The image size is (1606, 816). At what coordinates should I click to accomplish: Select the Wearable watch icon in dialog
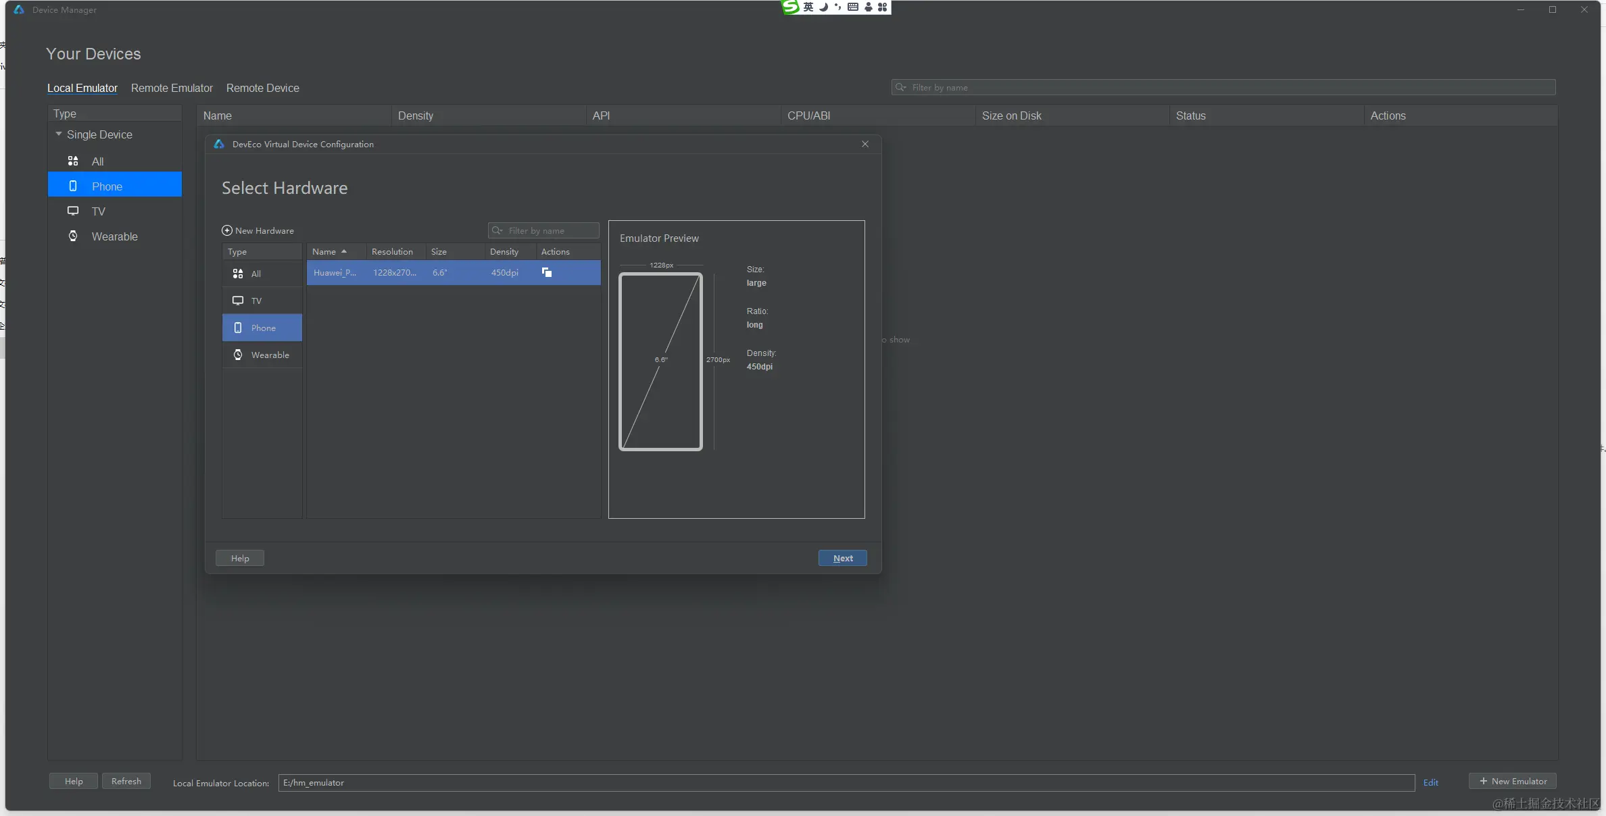point(238,355)
